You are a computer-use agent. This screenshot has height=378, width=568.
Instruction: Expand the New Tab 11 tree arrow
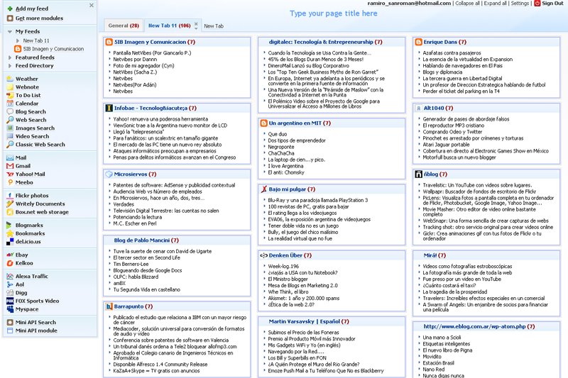(x=18, y=40)
